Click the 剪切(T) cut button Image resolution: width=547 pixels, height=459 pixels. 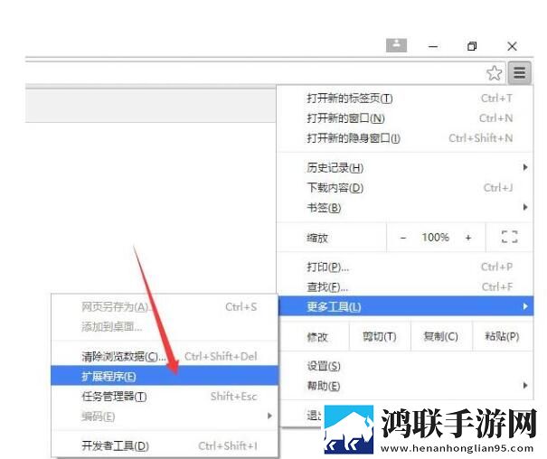380,336
